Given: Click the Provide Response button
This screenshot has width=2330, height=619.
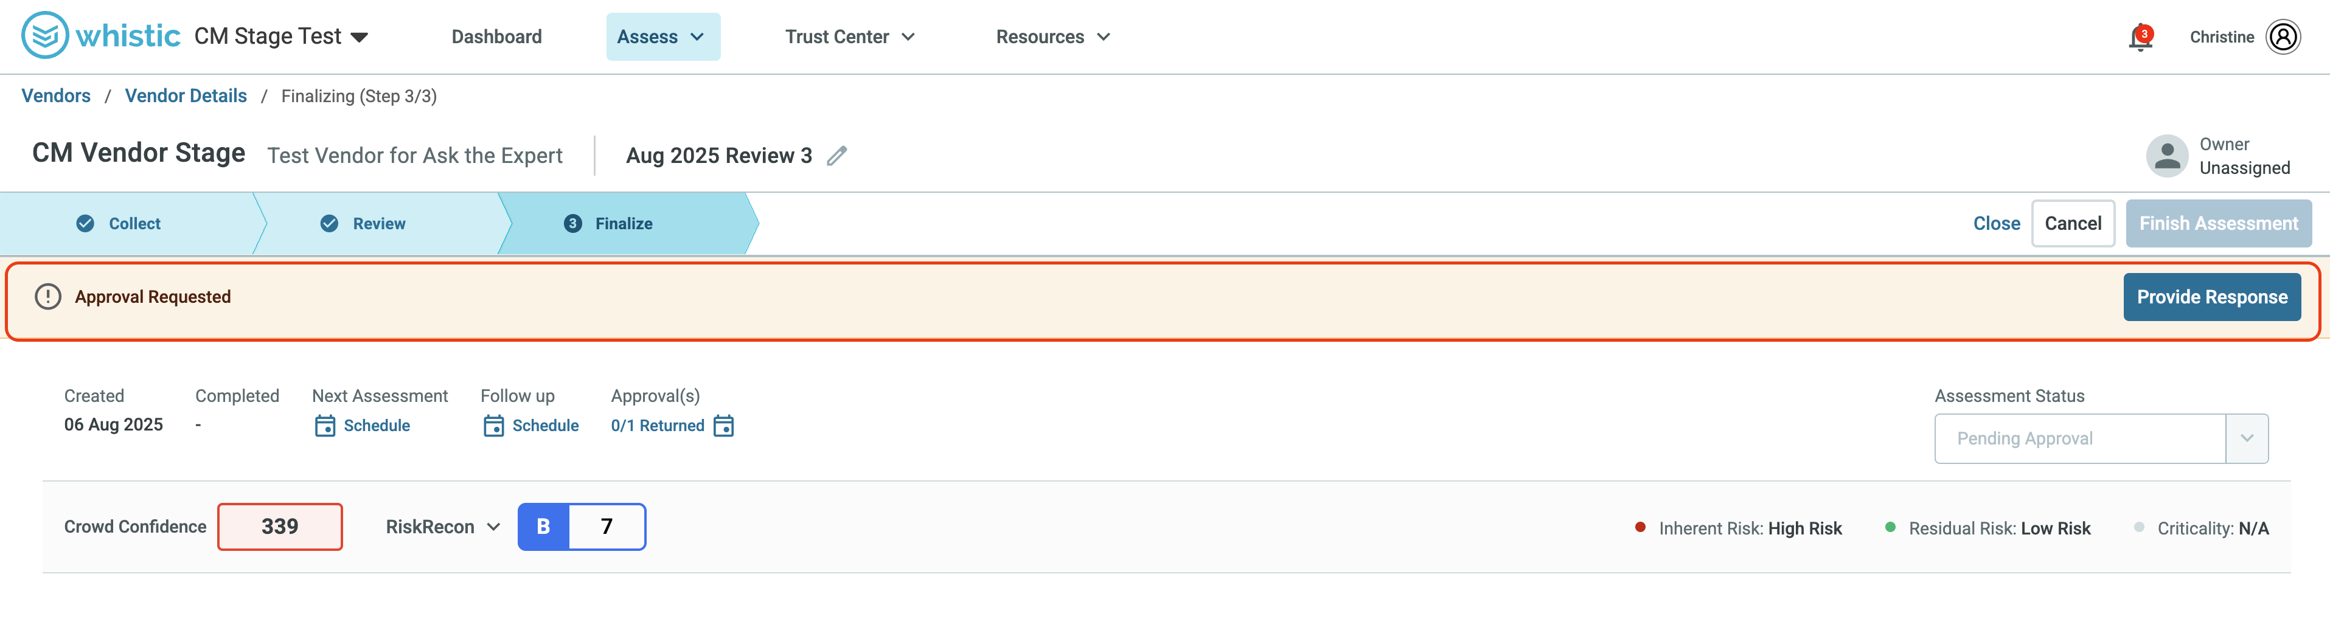Looking at the screenshot, I should [x=2211, y=297].
